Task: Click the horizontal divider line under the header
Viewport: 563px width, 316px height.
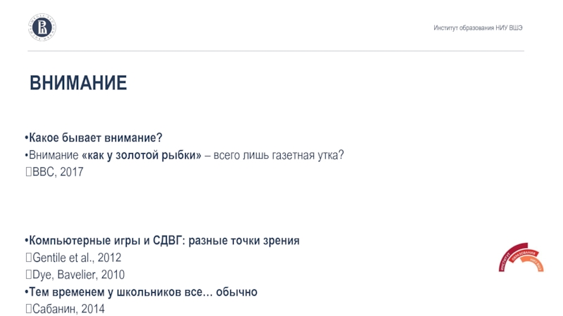Action: (281, 51)
